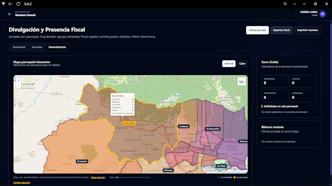Open the hamburger sidebar menu
This screenshot has width=332, height=186.
(9, 14)
